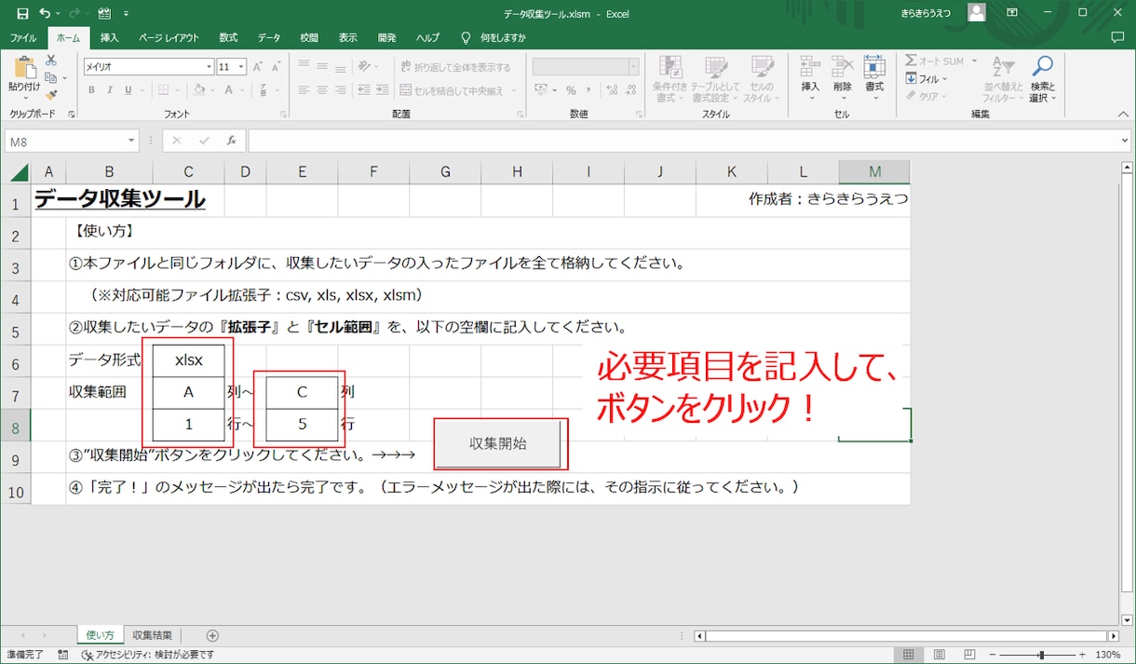Image resolution: width=1136 pixels, height=664 pixels.
Task: Open the quick access toolbar customize arrow
Action: [126, 14]
